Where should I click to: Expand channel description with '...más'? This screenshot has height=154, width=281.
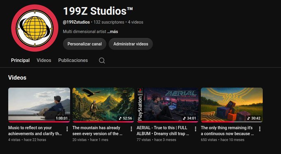pos(112,31)
